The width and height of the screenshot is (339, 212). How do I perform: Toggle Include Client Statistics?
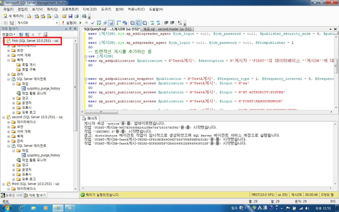click(124, 23)
